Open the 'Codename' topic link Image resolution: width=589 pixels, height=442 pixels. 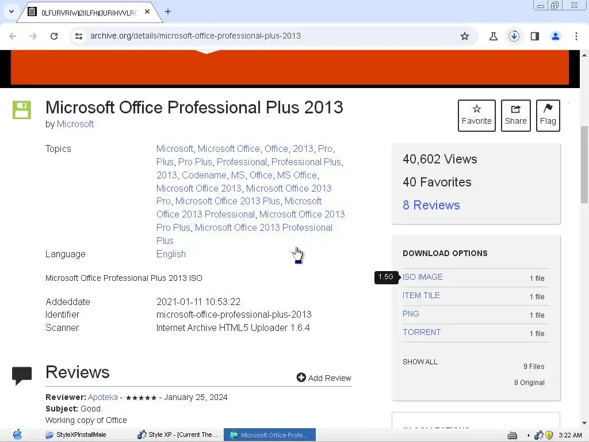(204, 175)
